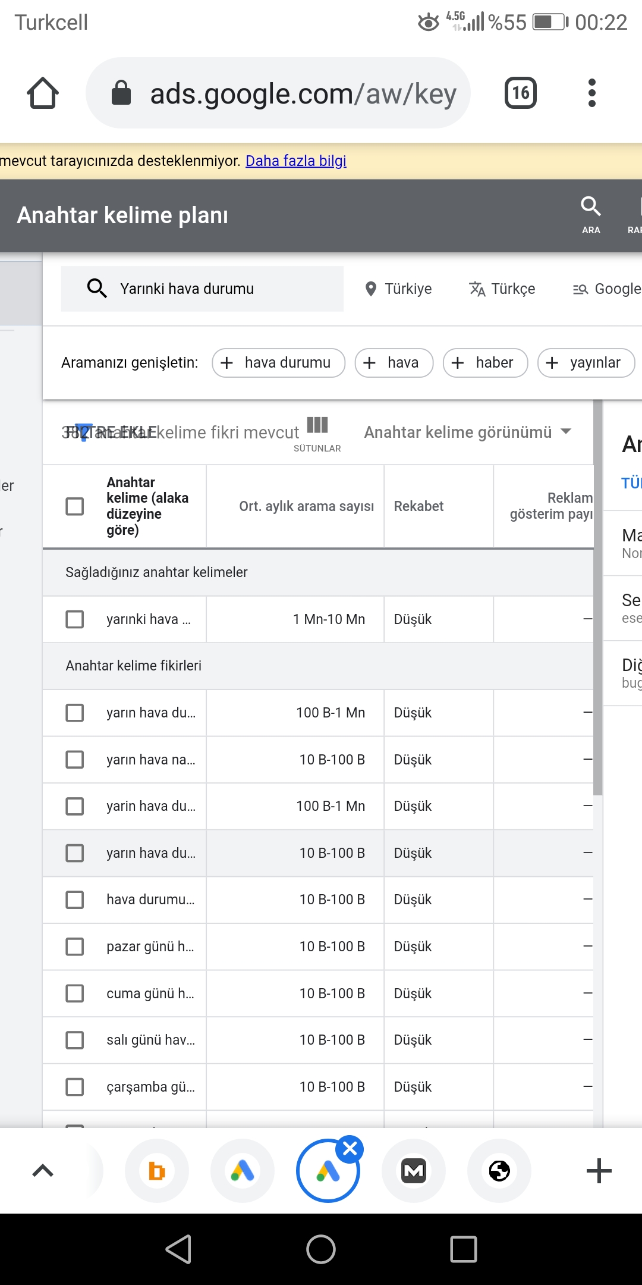Switch to the Gmail tab icon
This screenshot has height=1285, width=642.
click(x=414, y=1171)
